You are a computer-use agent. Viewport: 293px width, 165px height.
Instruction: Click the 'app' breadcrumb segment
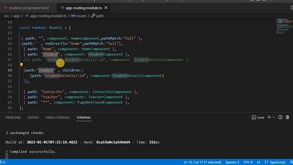(x=16, y=16)
